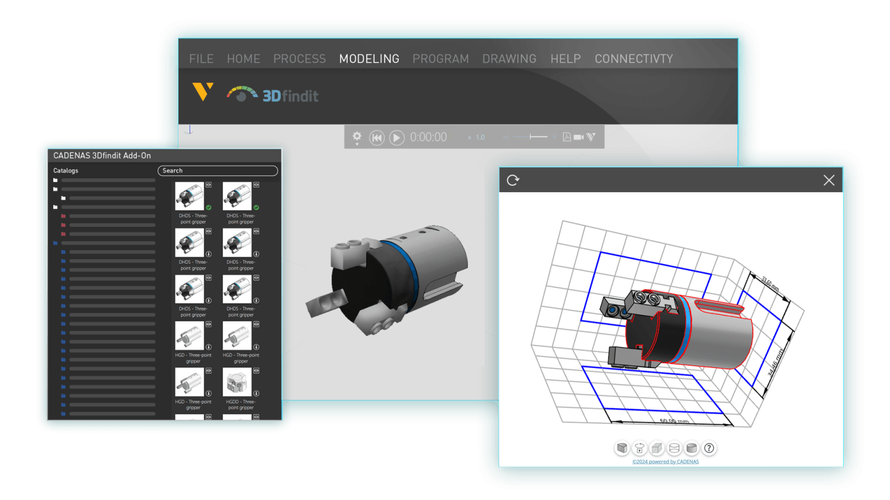The image size is (890, 500).
Task: Switch to wireframe cylinder display mode
Action: pos(674,448)
